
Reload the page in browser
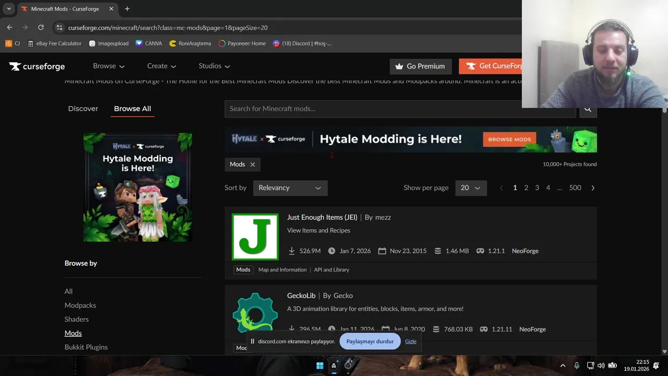coord(41,27)
